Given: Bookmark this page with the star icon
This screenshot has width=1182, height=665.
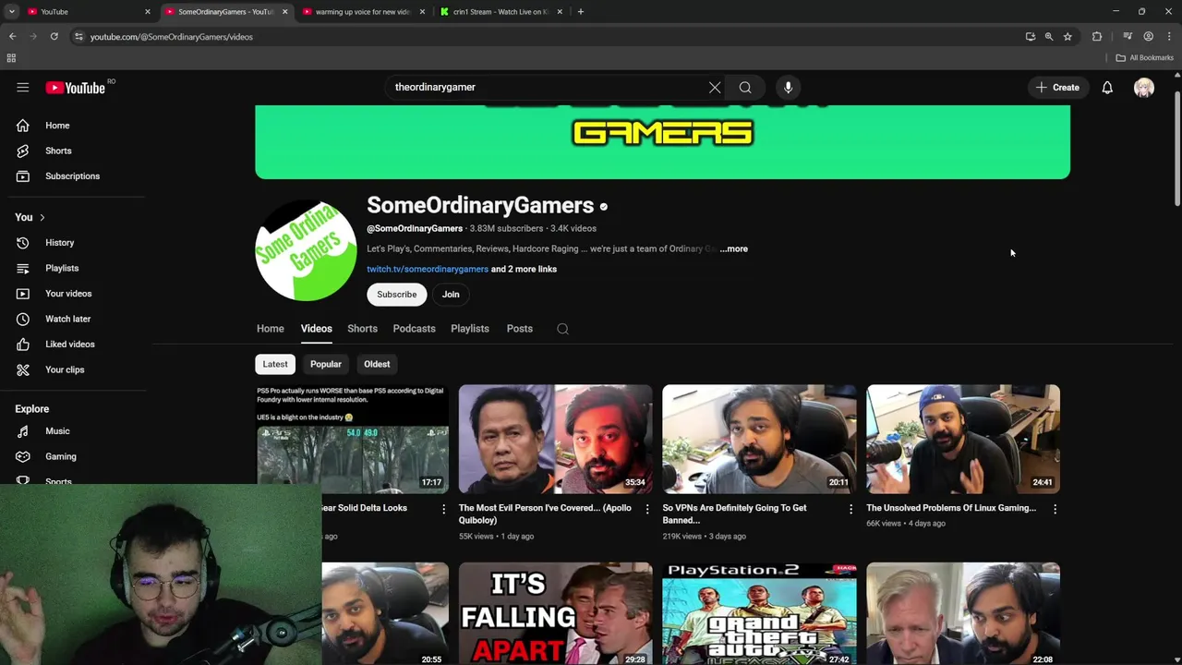Looking at the screenshot, I should [1067, 37].
